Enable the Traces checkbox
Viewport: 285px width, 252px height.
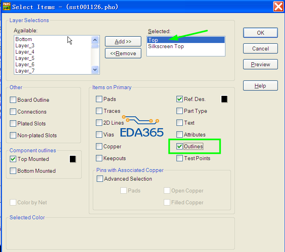[99, 111]
